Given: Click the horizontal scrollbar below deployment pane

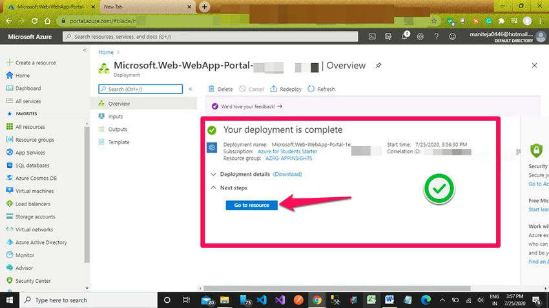Looking at the screenshot, I should 337,289.
